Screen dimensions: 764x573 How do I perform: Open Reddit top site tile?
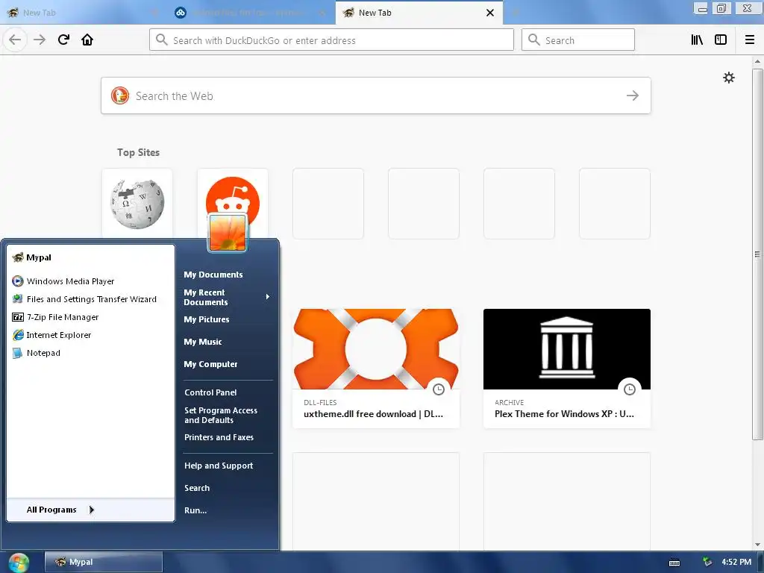click(233, 195)
